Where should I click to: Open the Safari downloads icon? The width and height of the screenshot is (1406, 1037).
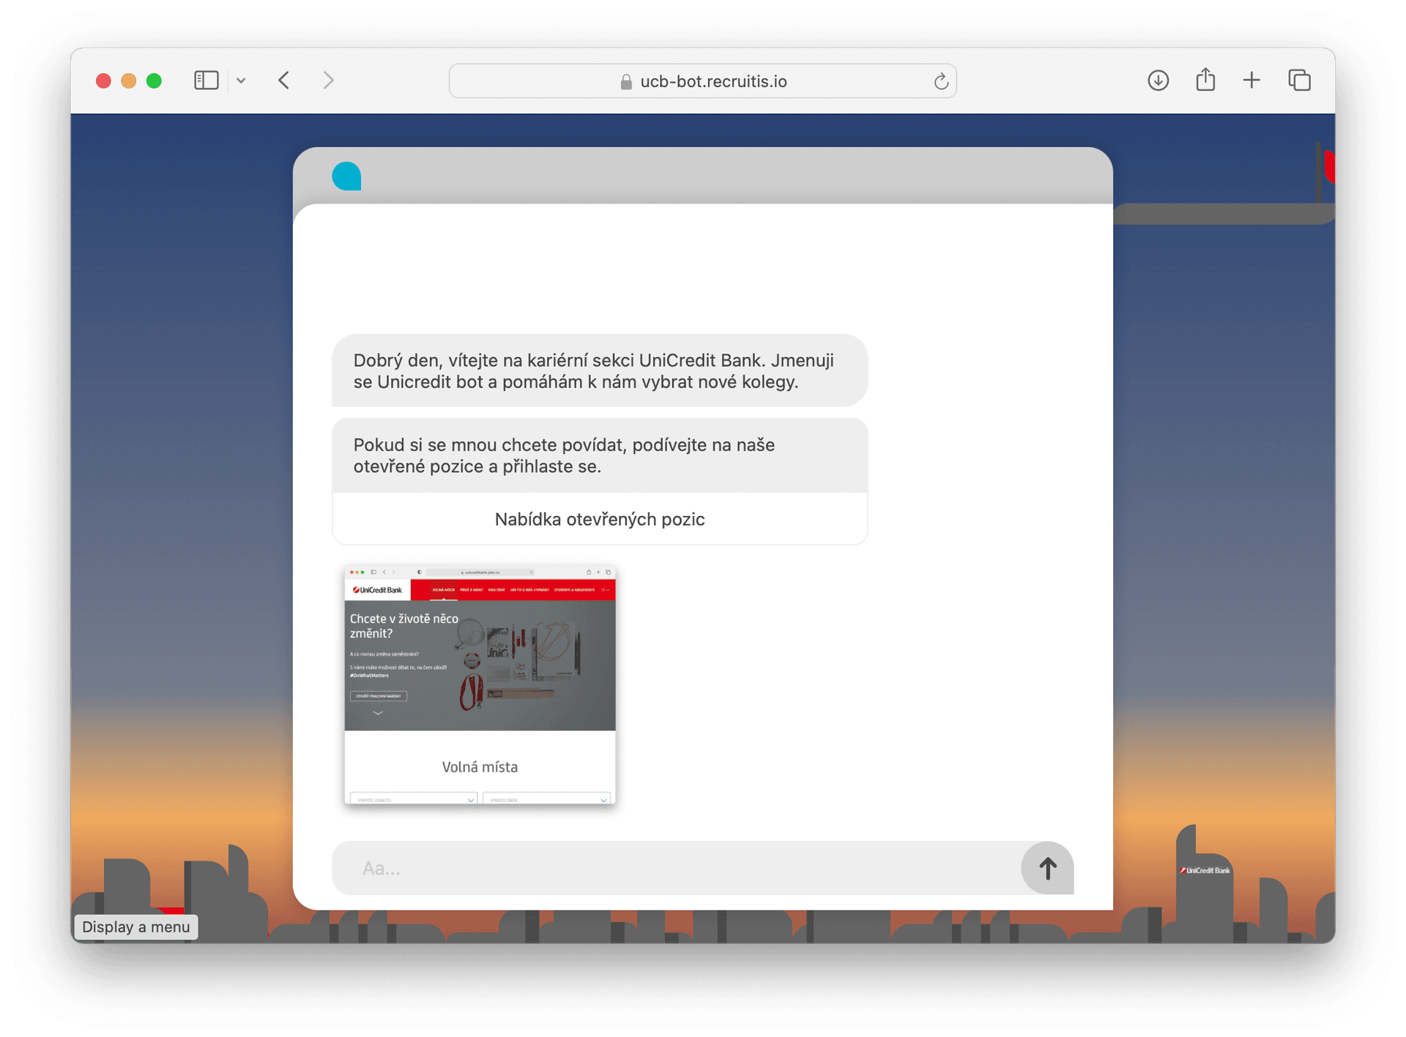pos(1158,81)
